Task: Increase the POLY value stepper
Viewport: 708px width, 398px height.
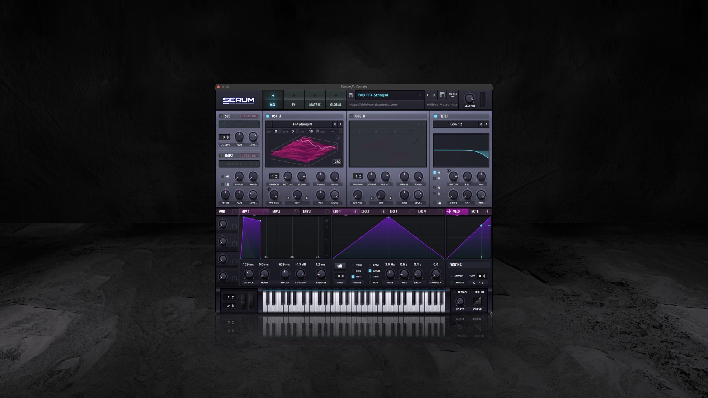Action: click(x=483, y=274)
